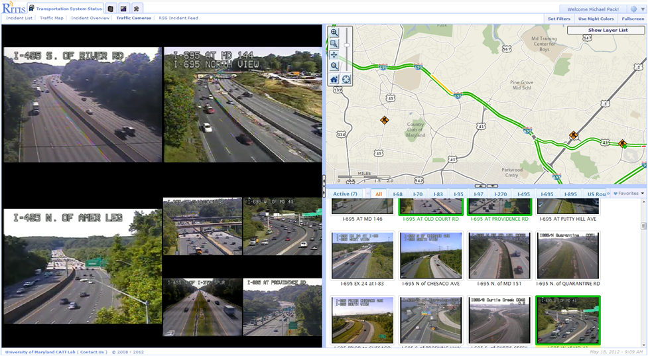Click the locate crosshair map icon
The image size is (648, 356).
[x=346, y=80]
